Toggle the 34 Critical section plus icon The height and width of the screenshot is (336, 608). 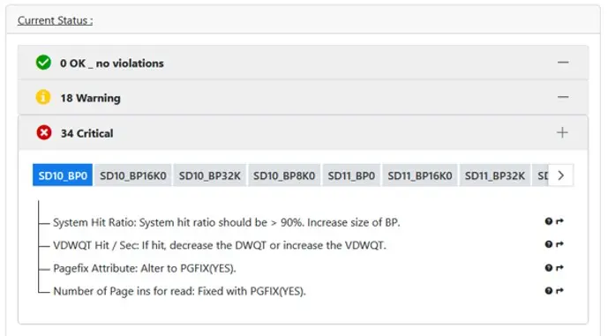pyautogui.click(x=562, y=132)
